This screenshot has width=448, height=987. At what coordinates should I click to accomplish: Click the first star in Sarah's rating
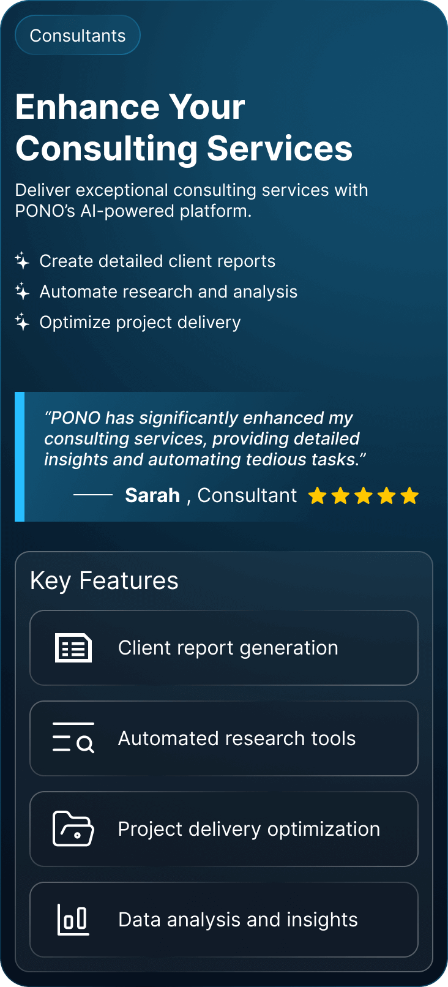click(318, 495)
